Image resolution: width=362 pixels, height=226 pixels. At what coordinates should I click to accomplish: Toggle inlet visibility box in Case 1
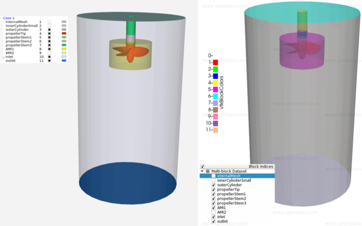(49, 57)
